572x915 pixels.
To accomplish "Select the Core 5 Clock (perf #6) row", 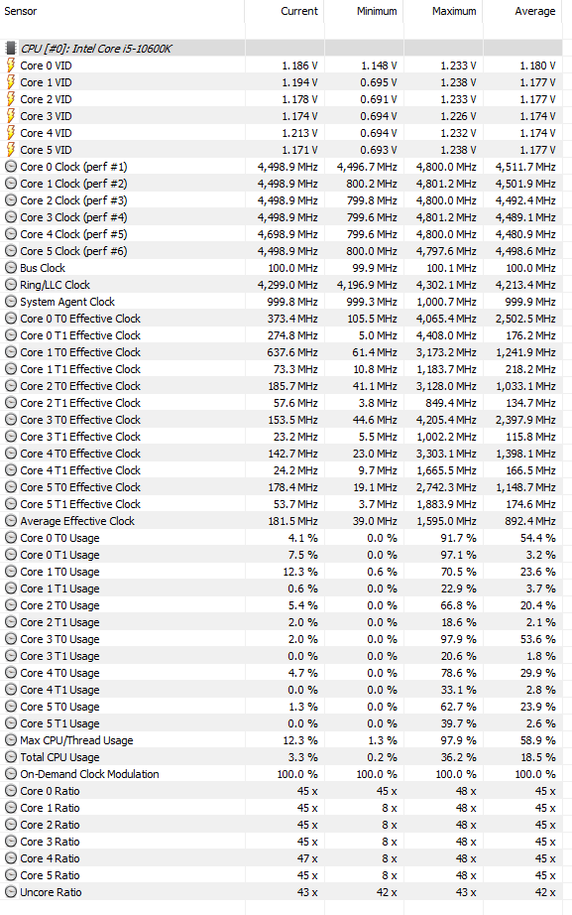I will [282, 251].
